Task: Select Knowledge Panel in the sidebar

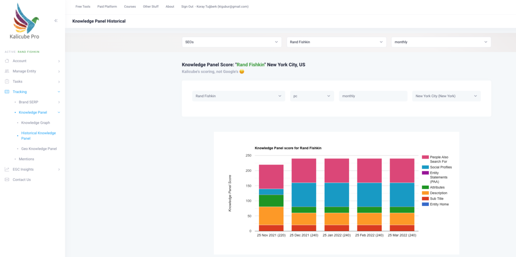Action: tap(33, 113)
